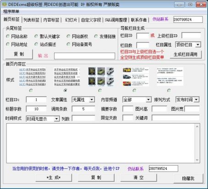Switch to the 内容标签 tab
The width and height of the screenshot is (208, 189).
(x=51, y=20)
